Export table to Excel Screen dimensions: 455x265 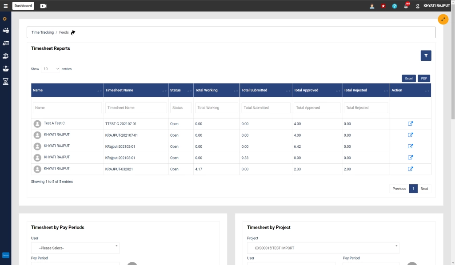(409, 79)
